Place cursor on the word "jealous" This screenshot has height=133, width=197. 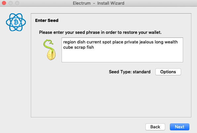(x=146, y=42)
